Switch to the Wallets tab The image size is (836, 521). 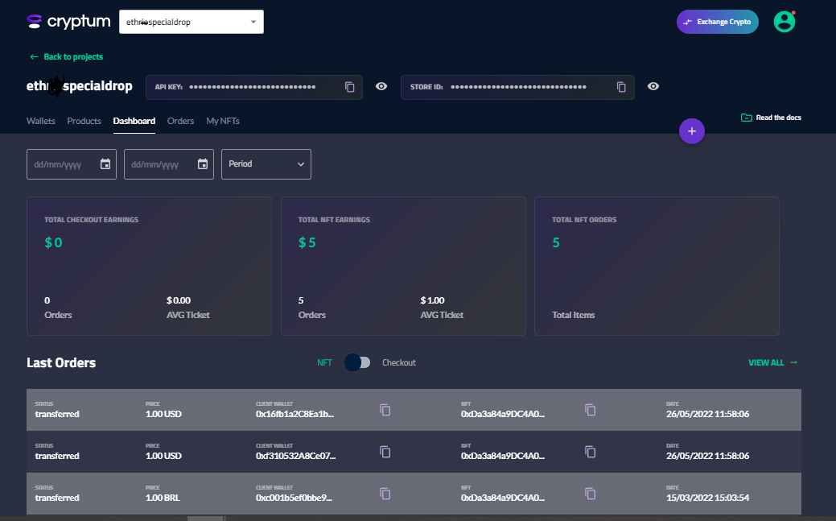[41, 121]
